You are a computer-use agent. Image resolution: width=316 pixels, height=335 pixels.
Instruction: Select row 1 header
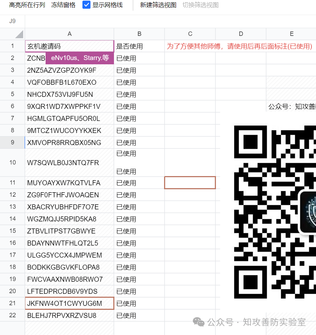coord(12,46)
